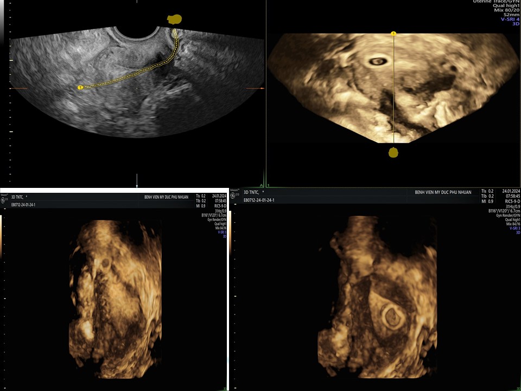The height and width of the screenshot is (391, 521).
Task: Click the blue 3D mode label at top right
Action: (516, 24)
